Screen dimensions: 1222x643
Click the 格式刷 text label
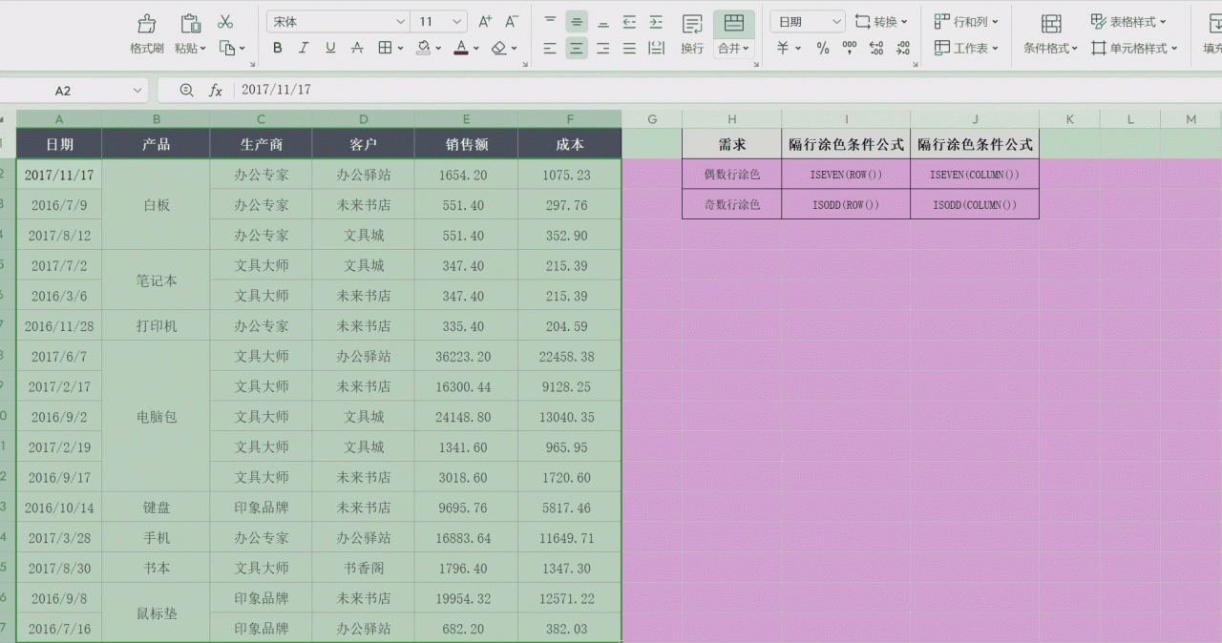(147, 48)
